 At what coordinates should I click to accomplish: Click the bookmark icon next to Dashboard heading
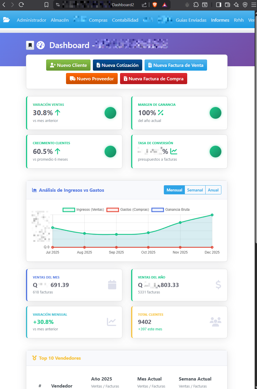click(30, 45)
